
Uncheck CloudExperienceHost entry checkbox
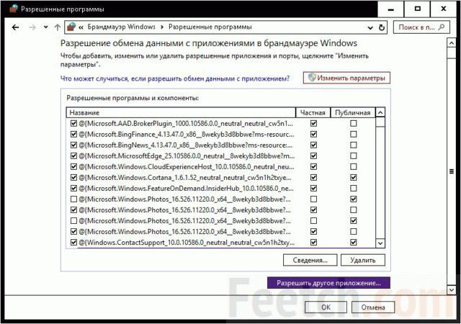73,167
